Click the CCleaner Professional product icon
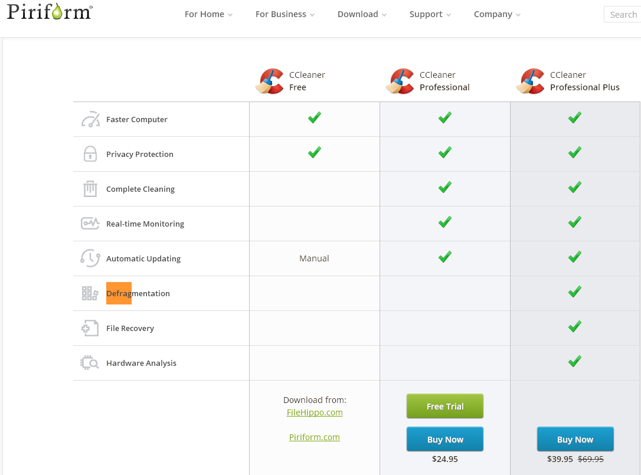 (x=400, y=81)
